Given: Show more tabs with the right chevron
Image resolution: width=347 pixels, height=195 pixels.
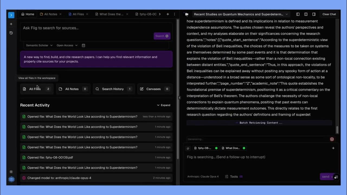Looking at the screenshot, I should [160, 14].
